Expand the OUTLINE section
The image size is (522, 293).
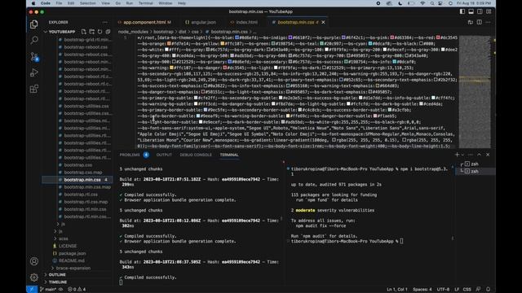pyautogui.click(x=57, y=275)
